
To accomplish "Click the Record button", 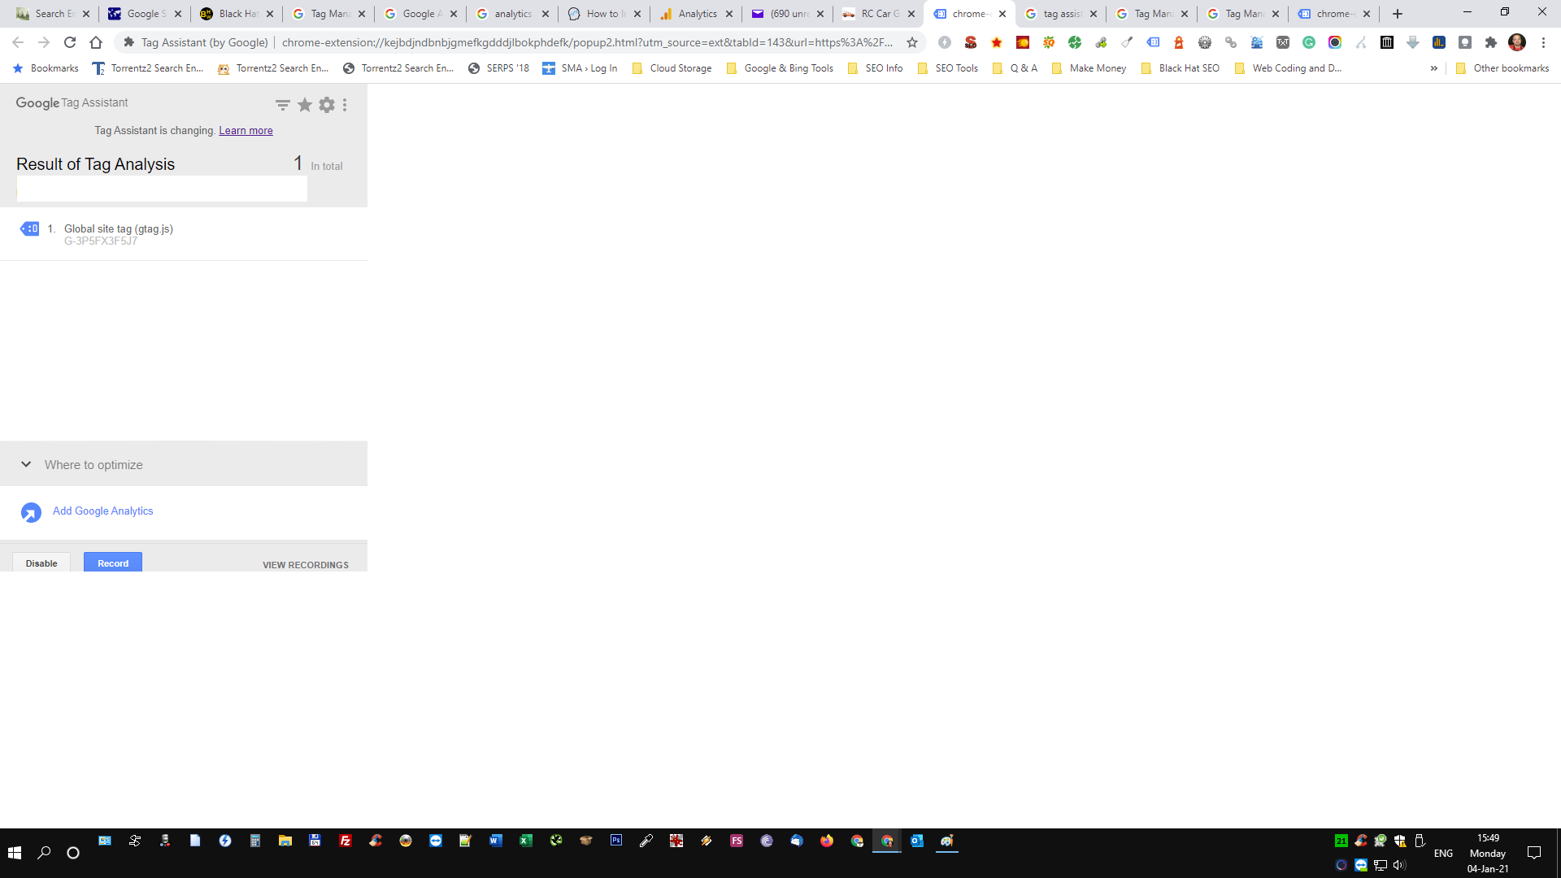I will point(112,563).
